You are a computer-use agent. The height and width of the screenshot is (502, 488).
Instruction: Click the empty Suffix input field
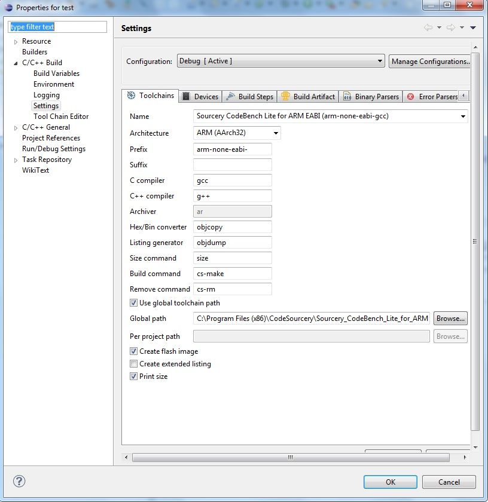[x=232, y=164]
